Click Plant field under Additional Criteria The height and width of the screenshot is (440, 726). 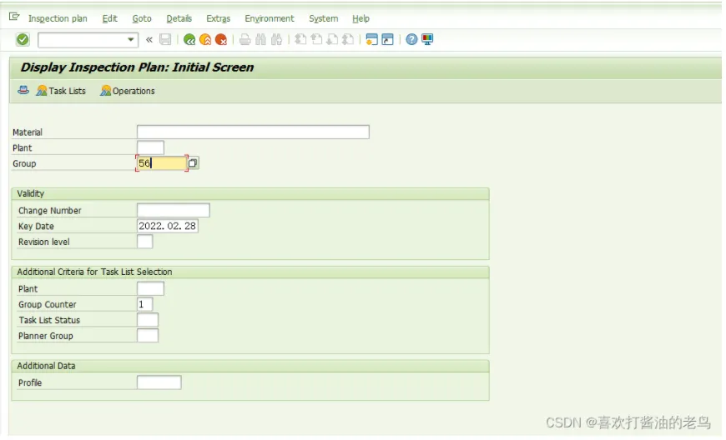[x=150, y=288]
